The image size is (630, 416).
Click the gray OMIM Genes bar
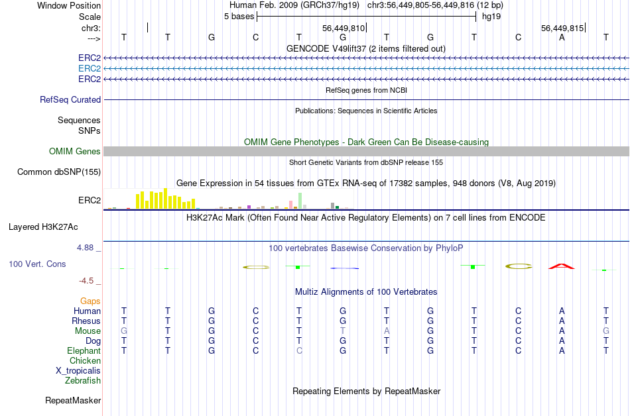coord(366,151)
